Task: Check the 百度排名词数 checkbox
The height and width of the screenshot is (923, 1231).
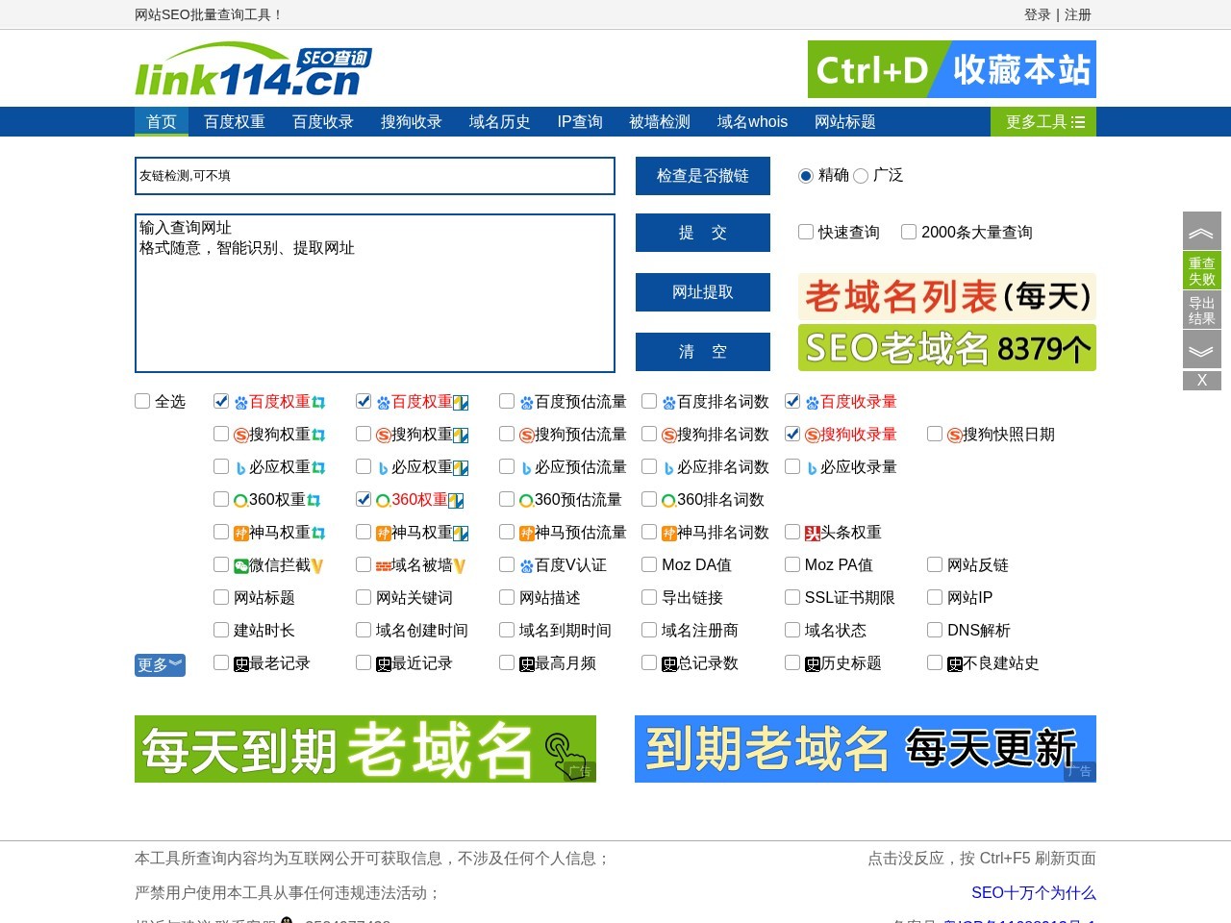Action: click(649, 401)
